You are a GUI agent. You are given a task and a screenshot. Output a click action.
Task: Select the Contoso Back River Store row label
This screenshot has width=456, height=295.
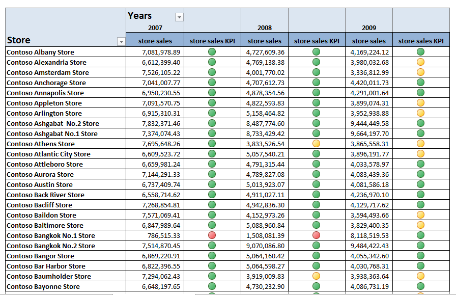66,195
